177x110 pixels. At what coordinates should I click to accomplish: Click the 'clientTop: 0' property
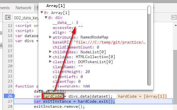pos(67,81)
